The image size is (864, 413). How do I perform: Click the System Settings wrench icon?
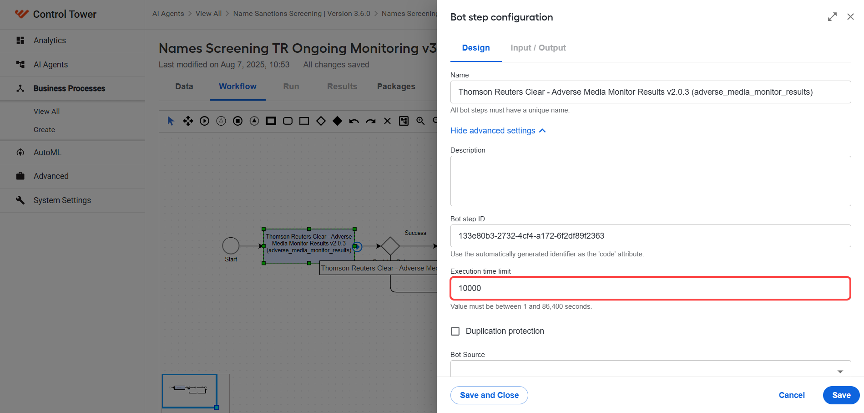point(20,200)
